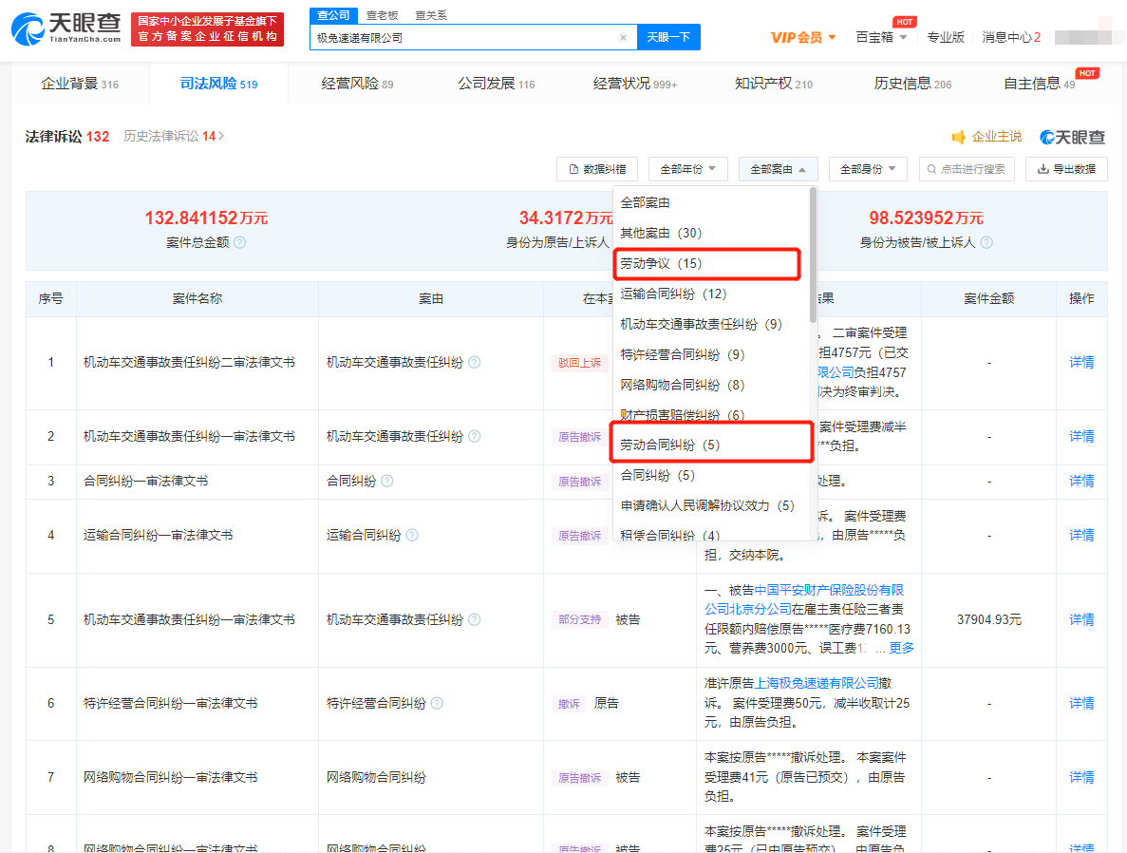1127x853 pixels.
Task: Open 历史法律诉讼 14 link
Action: click(173, 136)
